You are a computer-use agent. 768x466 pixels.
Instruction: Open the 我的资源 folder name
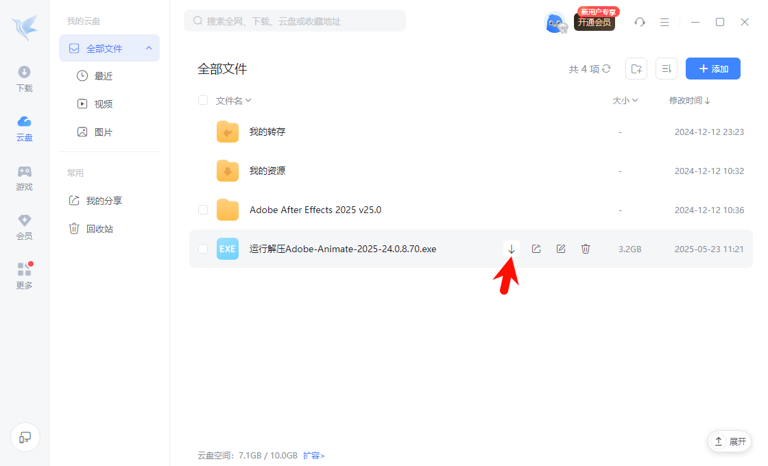click(x=267, y=171)
